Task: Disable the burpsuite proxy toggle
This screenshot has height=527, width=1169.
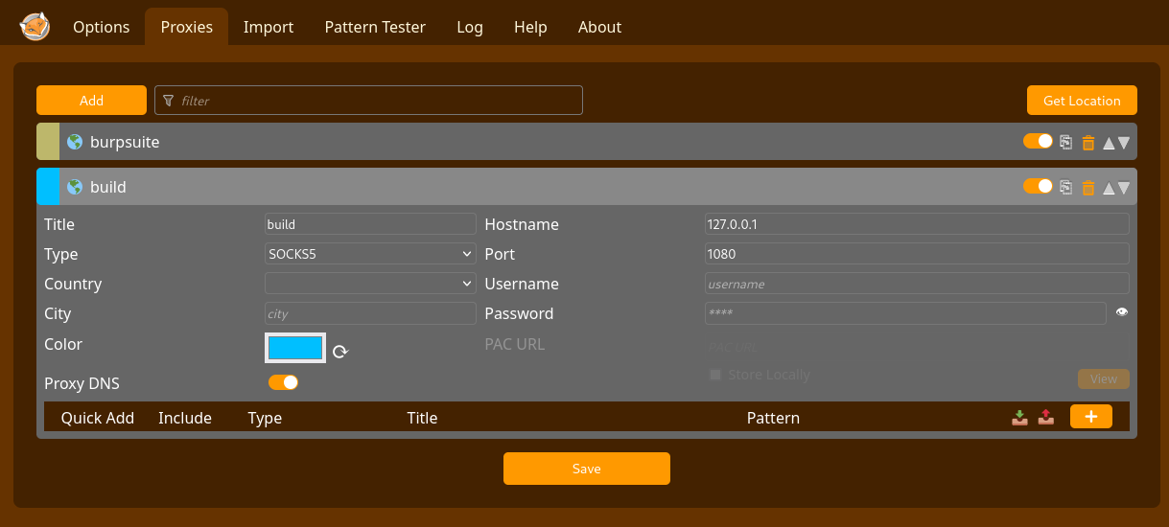Action: pyautogui.click(x=1038, y=141)
